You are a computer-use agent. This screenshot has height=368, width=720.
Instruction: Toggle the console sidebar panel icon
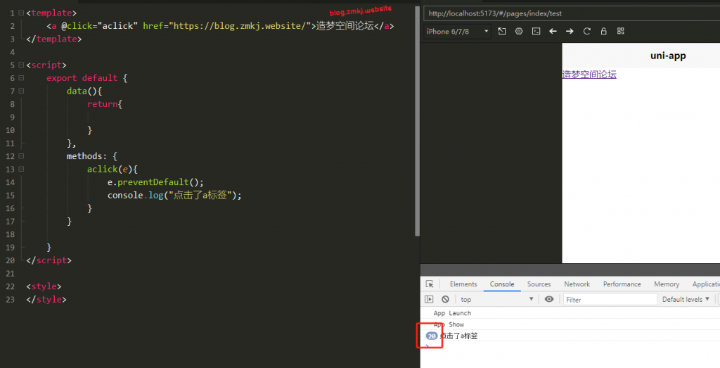pos(430,300)
